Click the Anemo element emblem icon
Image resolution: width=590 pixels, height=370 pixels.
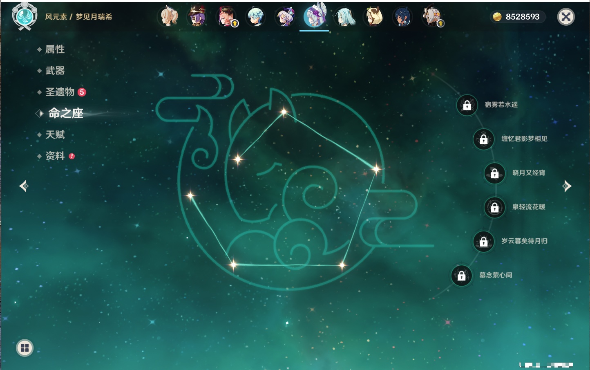pyautogui.click(x=25, y=16)
